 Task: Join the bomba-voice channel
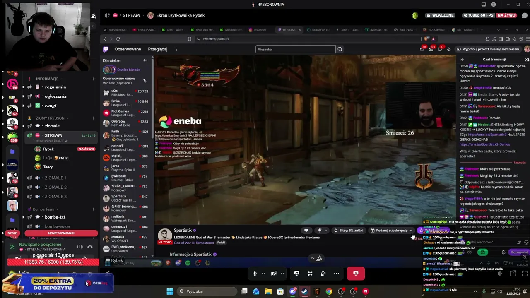pos(57,226)
